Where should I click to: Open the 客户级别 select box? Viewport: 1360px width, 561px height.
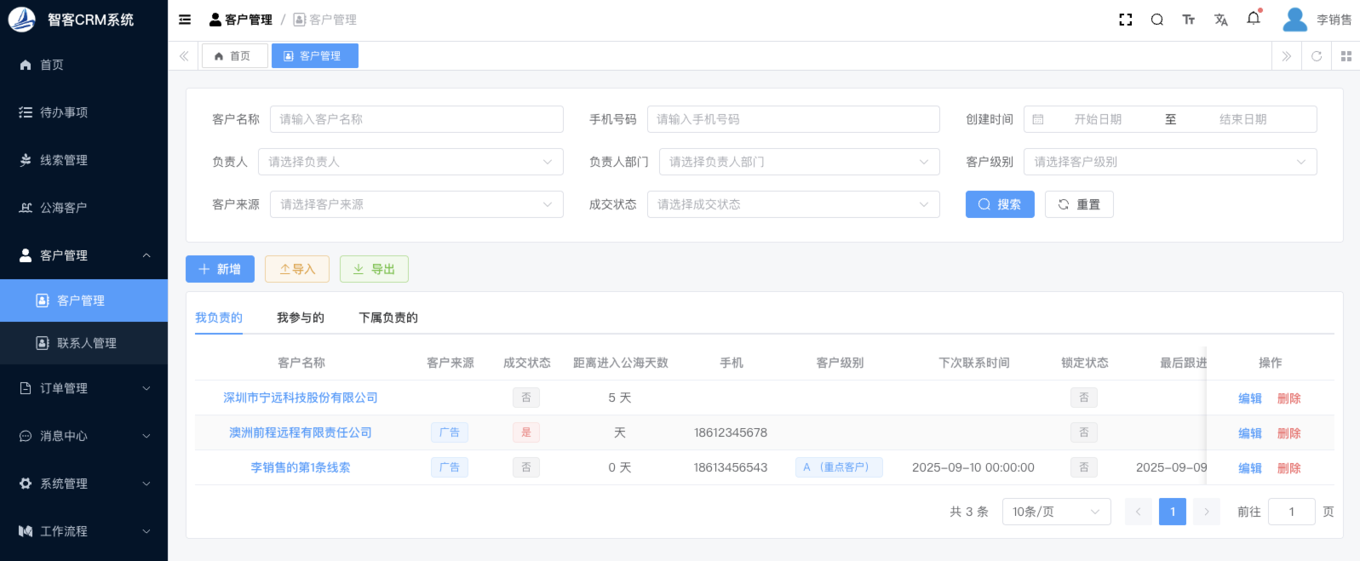click(1169, 162)
